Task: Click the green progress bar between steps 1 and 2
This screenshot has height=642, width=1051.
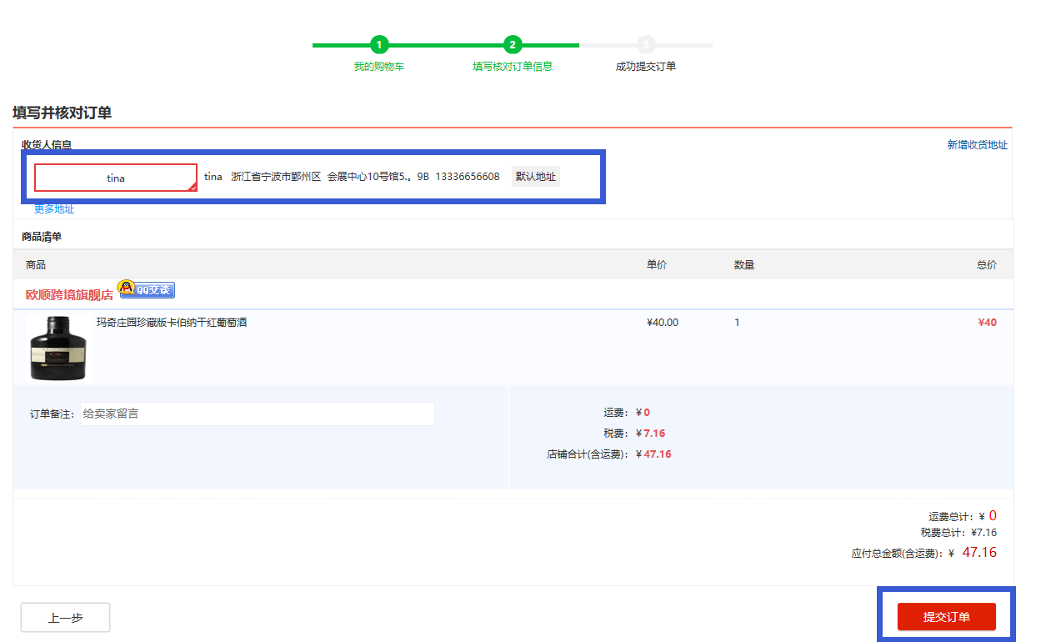Action: point(446,45)
